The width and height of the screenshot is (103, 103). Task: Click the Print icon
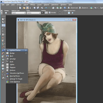tap(42, 8)
